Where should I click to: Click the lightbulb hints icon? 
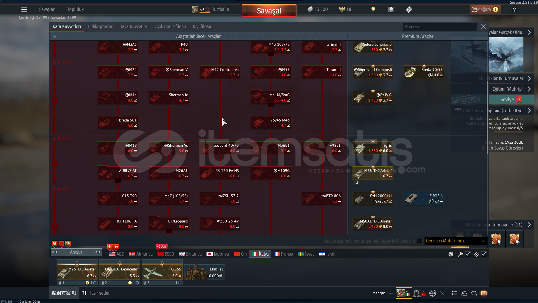click(373, 10)
